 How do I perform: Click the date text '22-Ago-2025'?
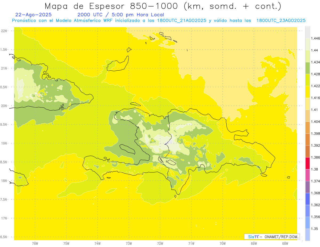coord(34,15)
